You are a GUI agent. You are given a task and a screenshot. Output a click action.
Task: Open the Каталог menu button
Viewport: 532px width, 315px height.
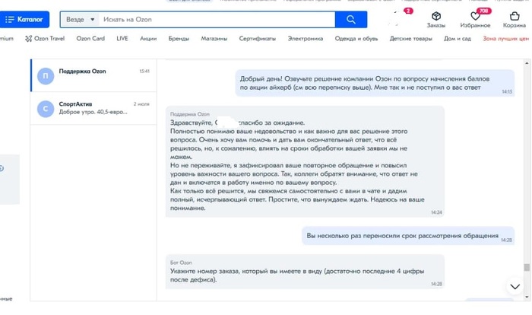(x=24, y=19)
